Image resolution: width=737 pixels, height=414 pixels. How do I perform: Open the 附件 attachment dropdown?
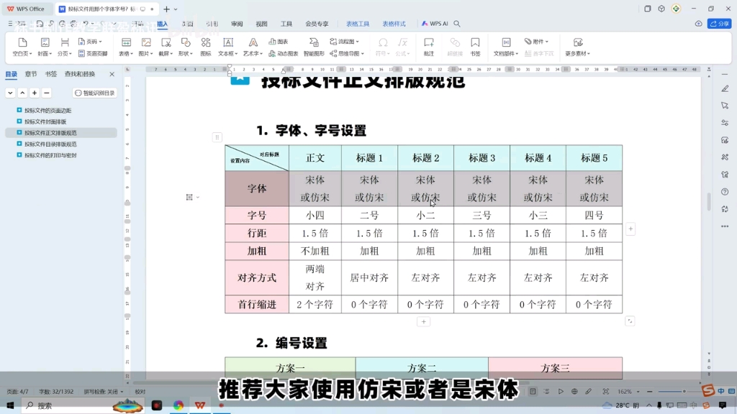[x=537, y=42]
